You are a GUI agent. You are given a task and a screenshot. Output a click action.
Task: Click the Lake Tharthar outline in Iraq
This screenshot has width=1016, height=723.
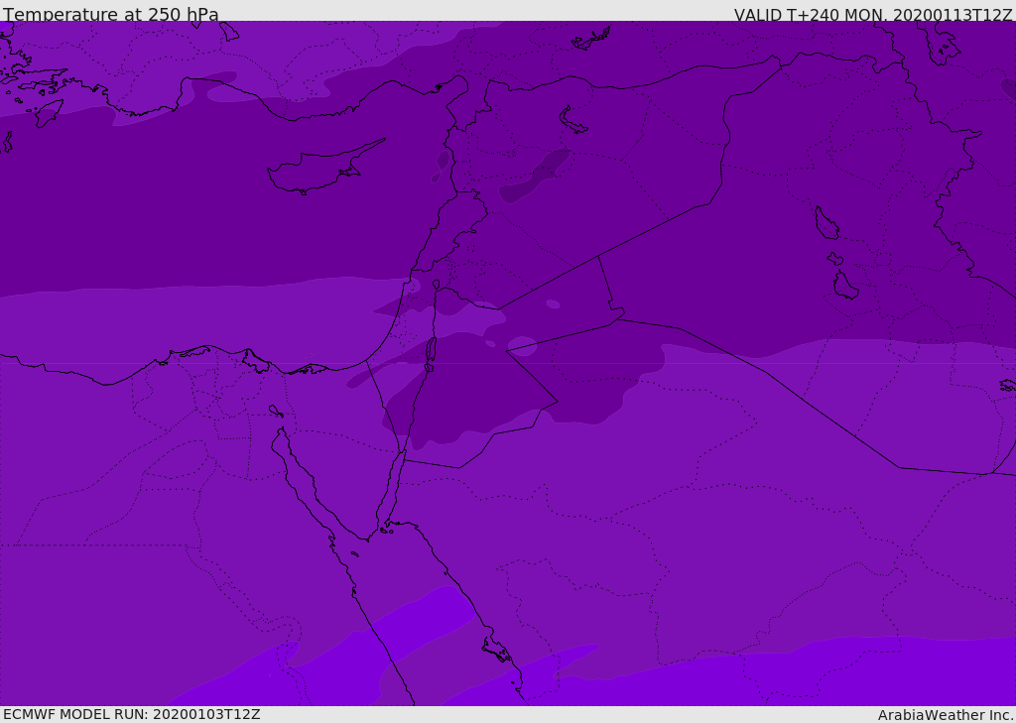coord(826,223)
